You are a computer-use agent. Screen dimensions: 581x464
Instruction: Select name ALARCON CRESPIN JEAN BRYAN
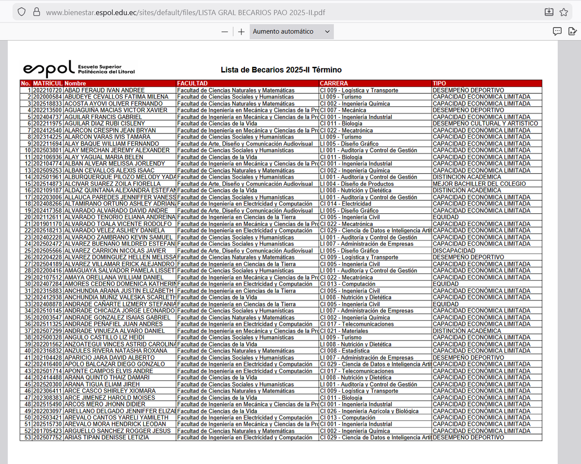click(110, 131)
